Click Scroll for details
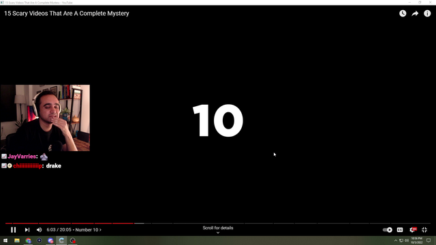436x245 pixels. tap(218, 229)
